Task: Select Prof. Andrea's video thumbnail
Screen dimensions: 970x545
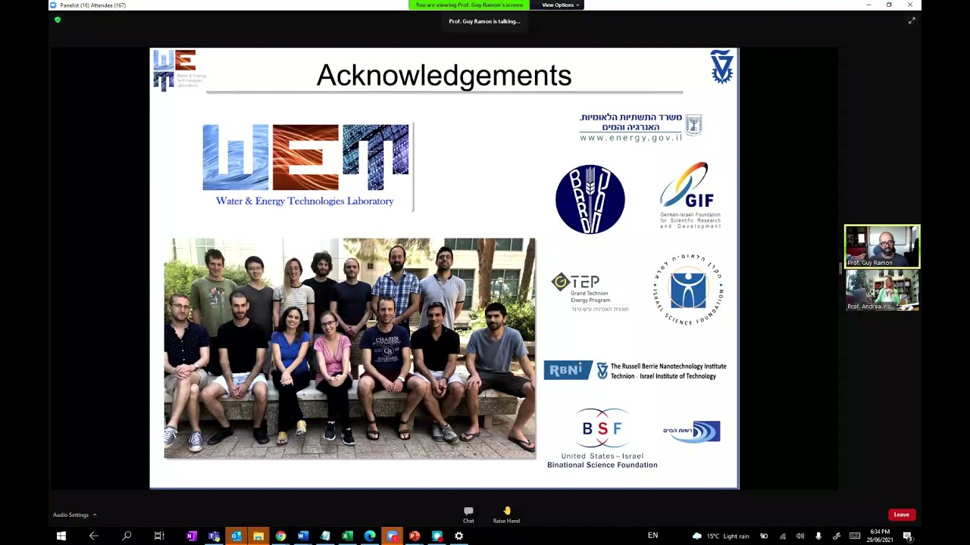Action: [x=882, y=290]
